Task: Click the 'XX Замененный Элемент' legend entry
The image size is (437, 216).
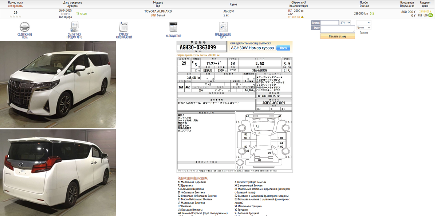Action: click(x=249, y=185)
